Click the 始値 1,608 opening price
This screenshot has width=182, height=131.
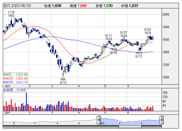(53, 6)
